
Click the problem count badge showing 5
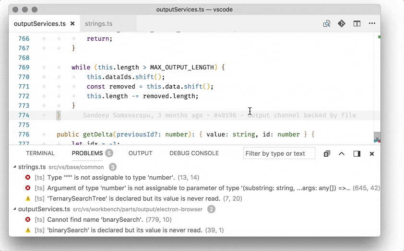[x=109, y=153]
